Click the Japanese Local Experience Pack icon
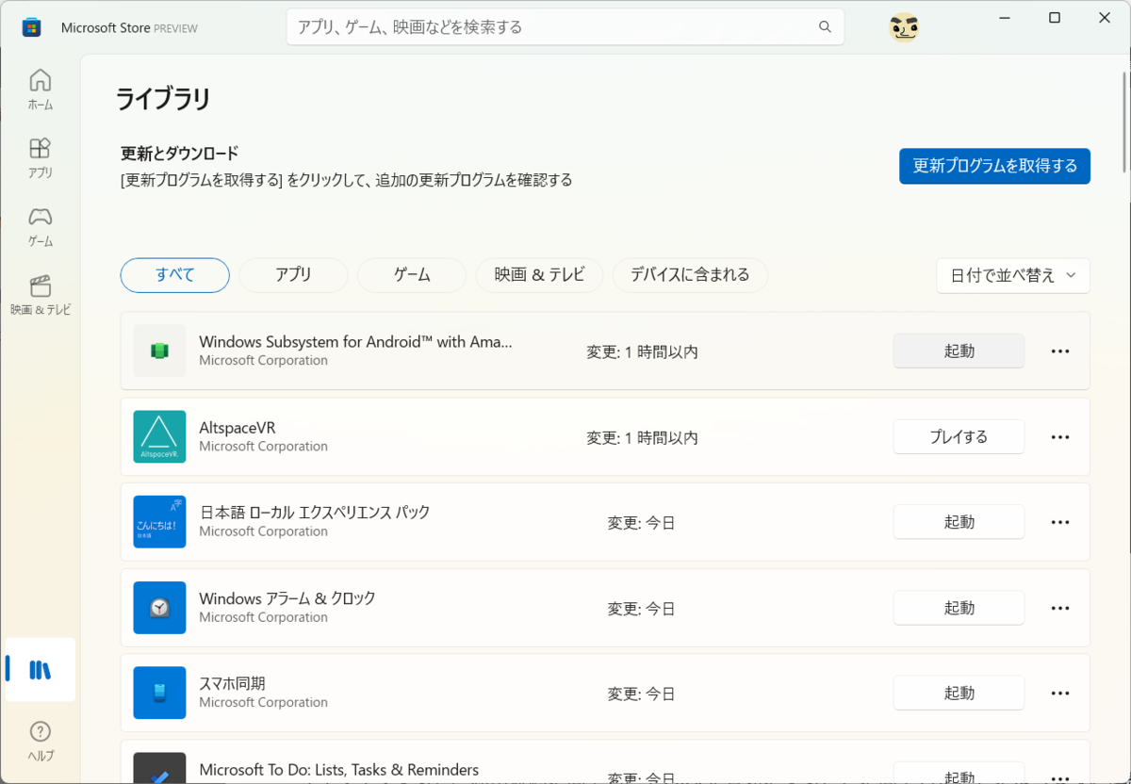This screenshot has width=1131, height=784. [x=159, y=522]
